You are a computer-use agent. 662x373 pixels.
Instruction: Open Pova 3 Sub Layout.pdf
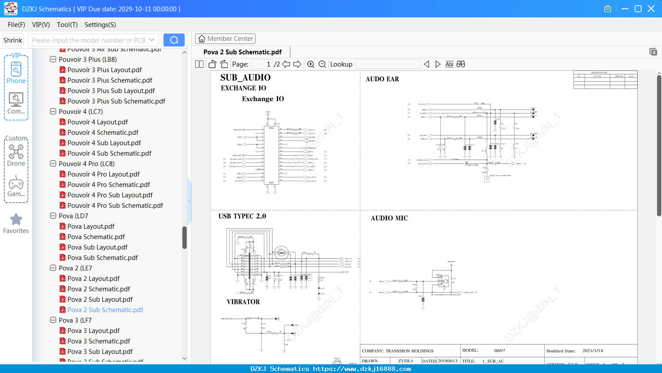click(100, 352)
